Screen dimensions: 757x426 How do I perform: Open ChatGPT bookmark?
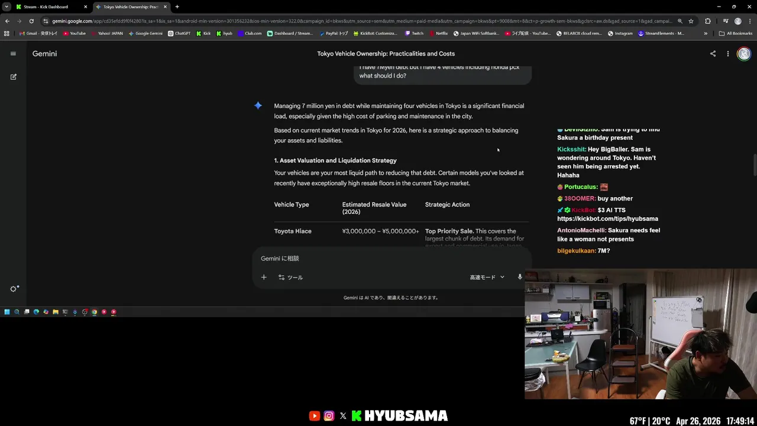point(179,33)
